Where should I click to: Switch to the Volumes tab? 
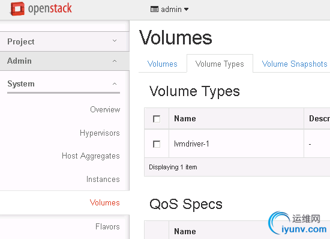pos(162,64)
